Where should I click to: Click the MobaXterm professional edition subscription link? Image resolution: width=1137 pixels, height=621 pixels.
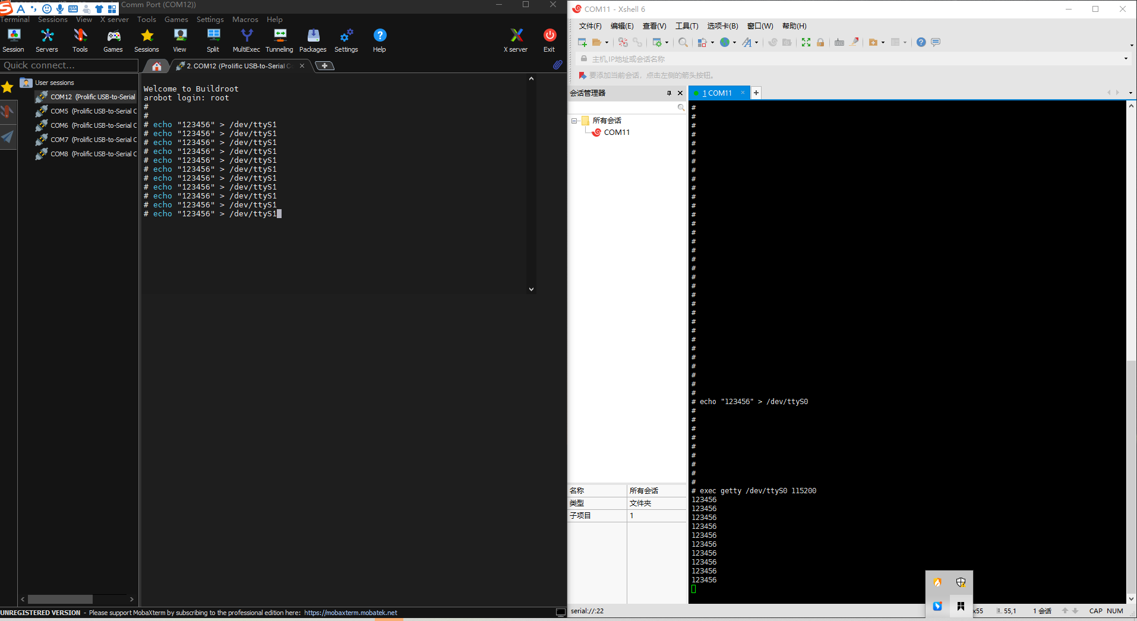(350, 613)
